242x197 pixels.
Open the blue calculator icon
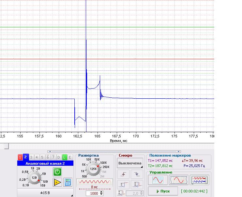68,182
